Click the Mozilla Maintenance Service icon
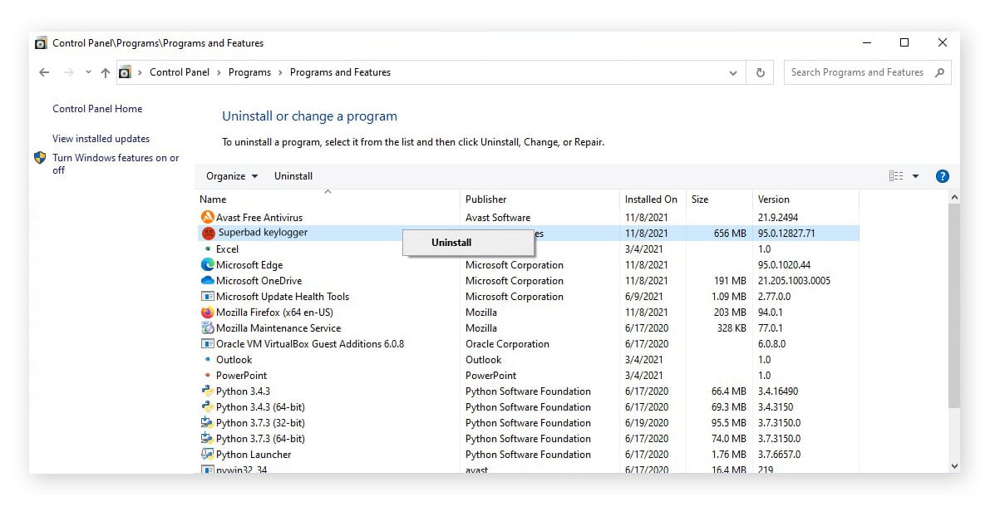This screenshot has width=995, height=507. pos(207,328)
